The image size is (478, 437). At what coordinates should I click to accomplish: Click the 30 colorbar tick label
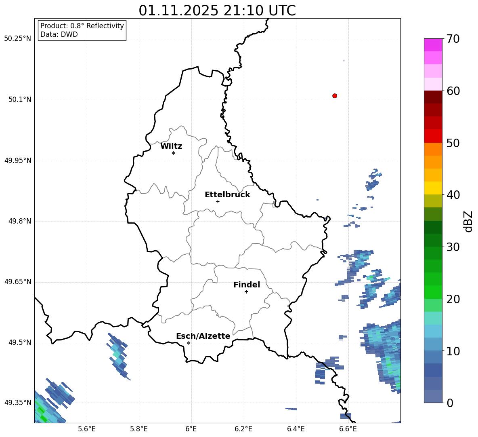tap(453, 247)
